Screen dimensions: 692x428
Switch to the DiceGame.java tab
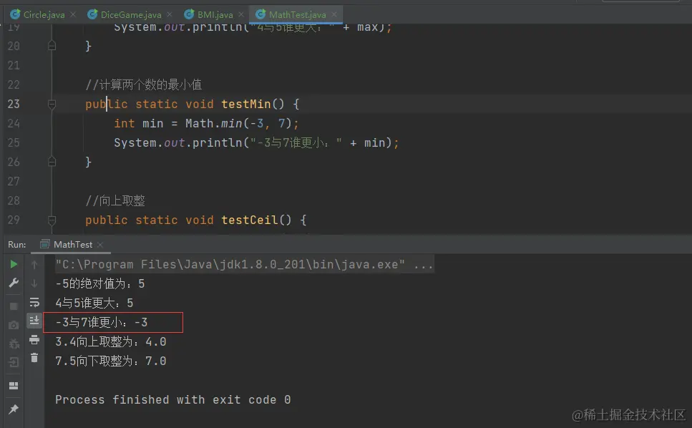131,14
